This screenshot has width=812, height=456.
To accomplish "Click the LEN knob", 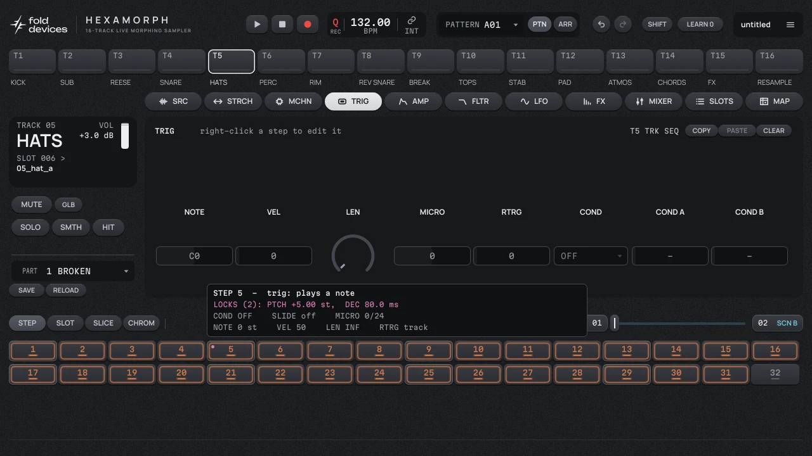I will [x=353, y=256].
